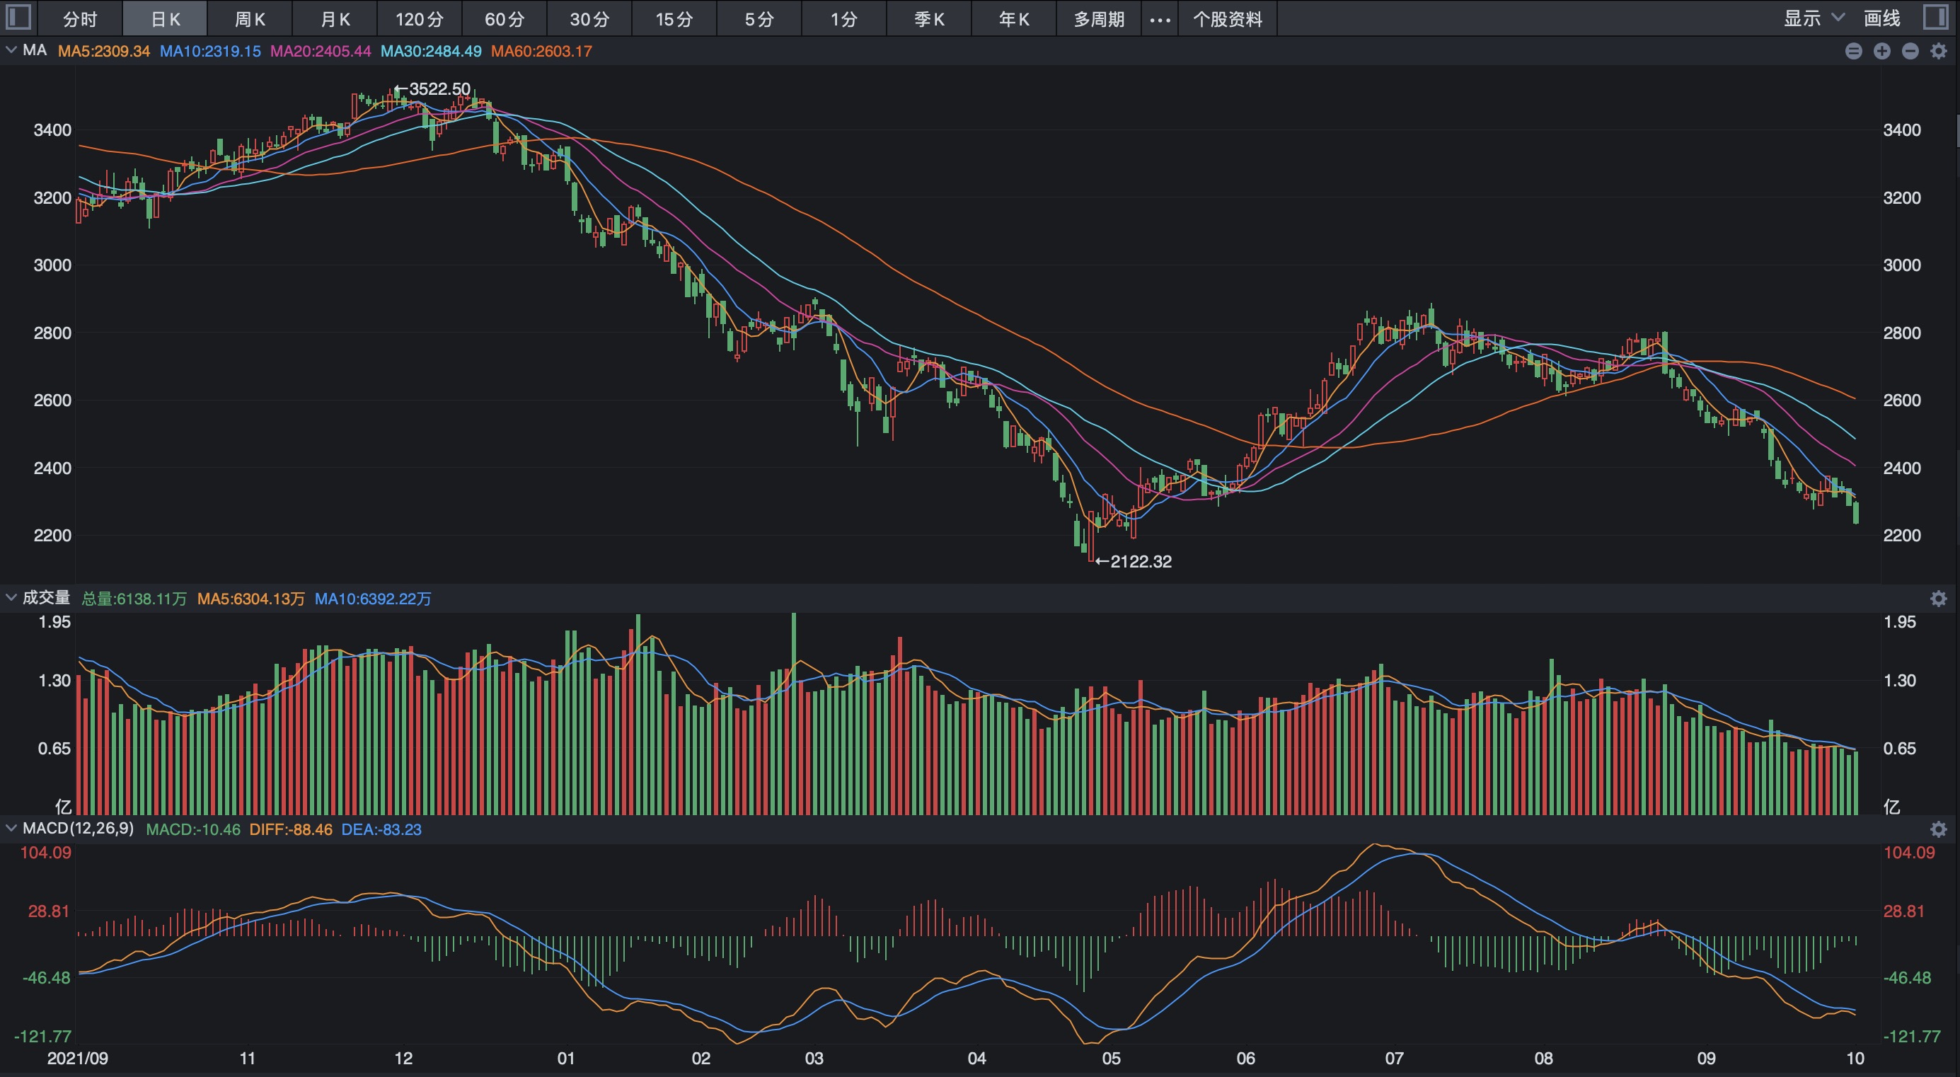Screen dimensions: 1960x1077
Task: Open more periods via ellipsis button
Action: (x=1160, y=19)
